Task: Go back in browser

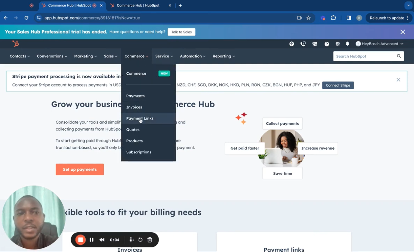Action: [x=6, y=18]
